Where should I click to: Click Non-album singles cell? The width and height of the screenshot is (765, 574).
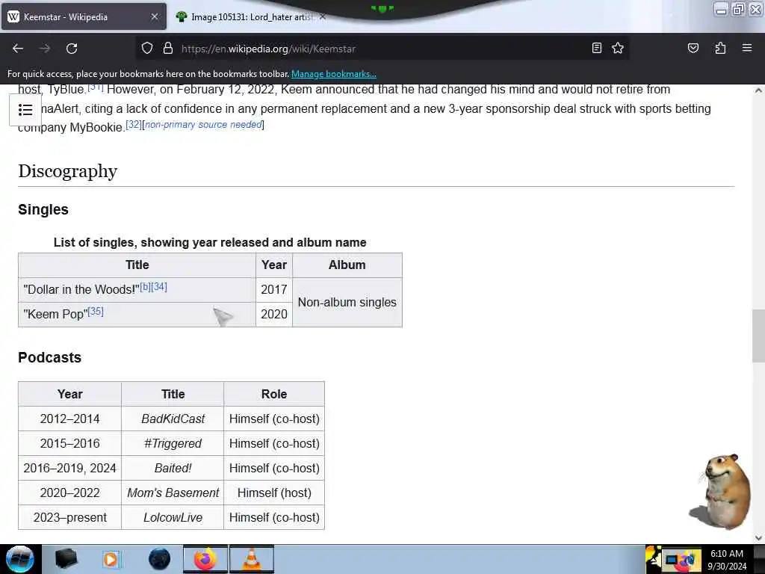[347, 302]
